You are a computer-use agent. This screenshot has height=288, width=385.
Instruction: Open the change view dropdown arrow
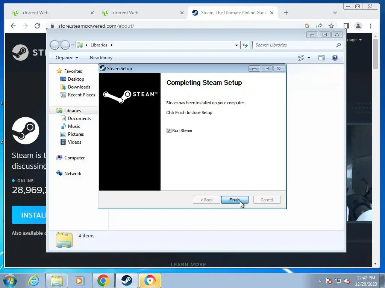[x=309, y=58]
